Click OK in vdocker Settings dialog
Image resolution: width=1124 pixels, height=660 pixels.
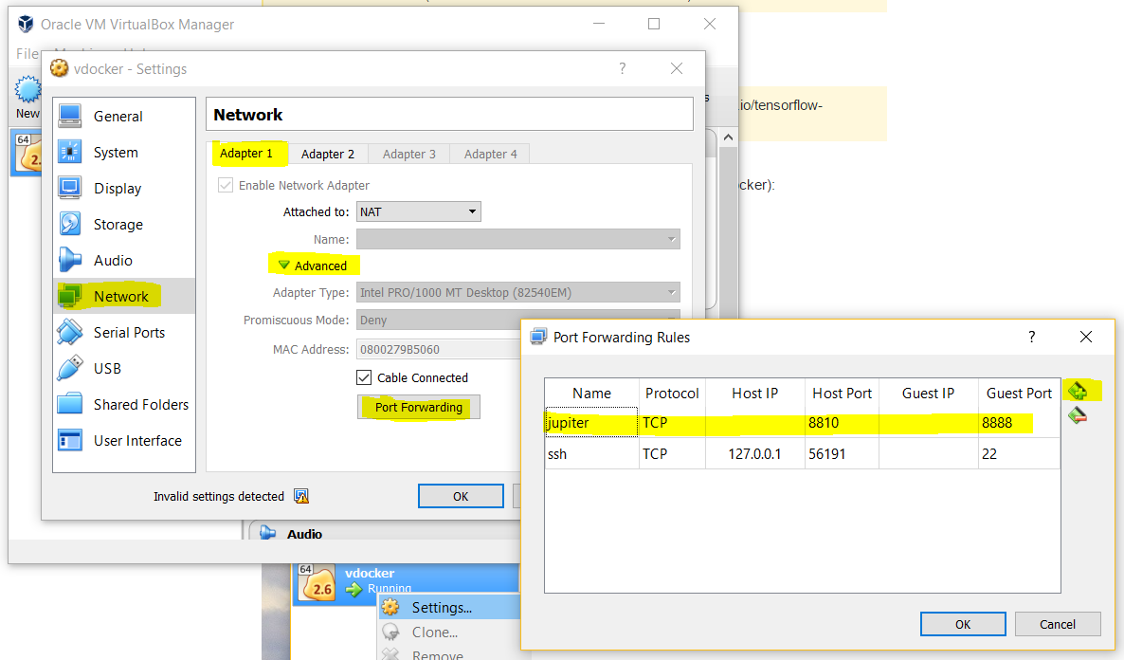(x=461, y=497)
